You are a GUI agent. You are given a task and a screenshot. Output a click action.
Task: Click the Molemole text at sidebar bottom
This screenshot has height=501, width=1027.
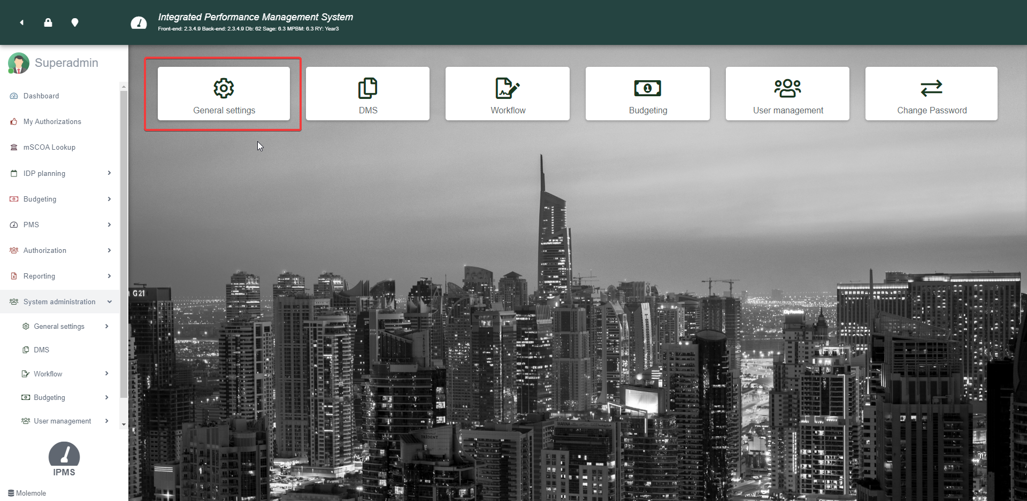pos(31,493)
